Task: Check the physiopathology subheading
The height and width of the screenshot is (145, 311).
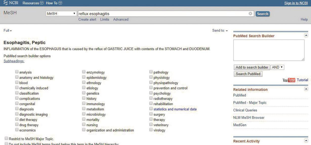Action: (151, 83)
